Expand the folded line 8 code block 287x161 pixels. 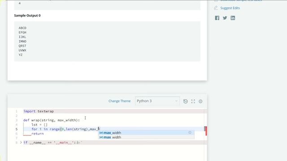(x=21, y=142)
